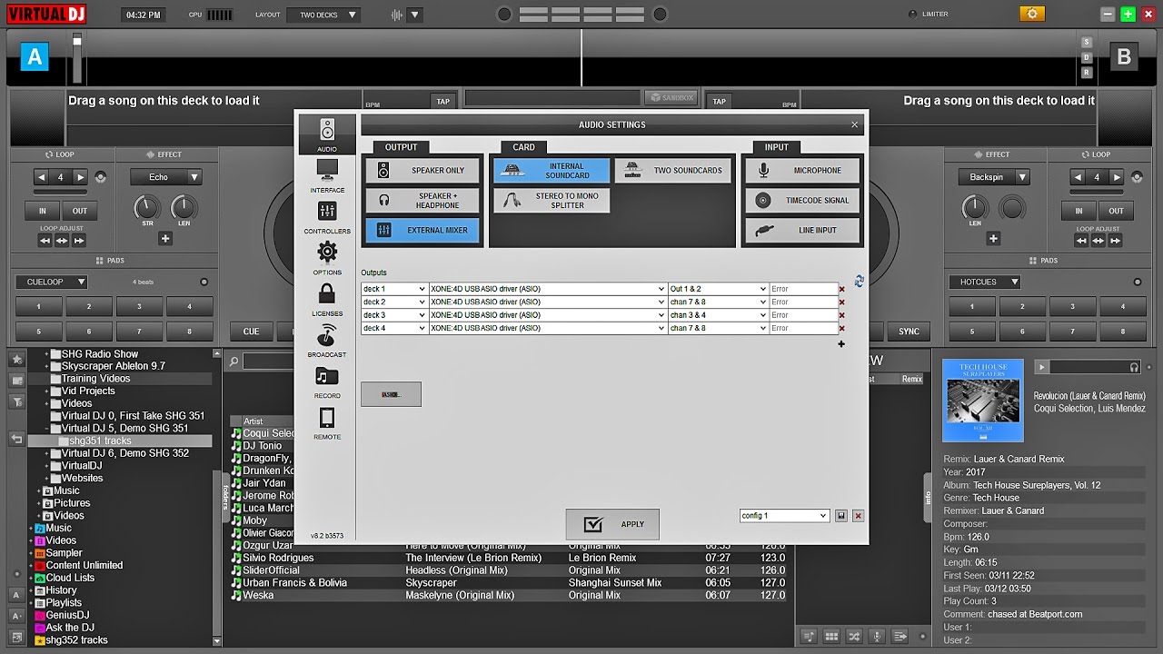The height and width of the screenshot is (654, 1163).
Task: Click the orange settings gear icon
Action: tap(1032, 14)
